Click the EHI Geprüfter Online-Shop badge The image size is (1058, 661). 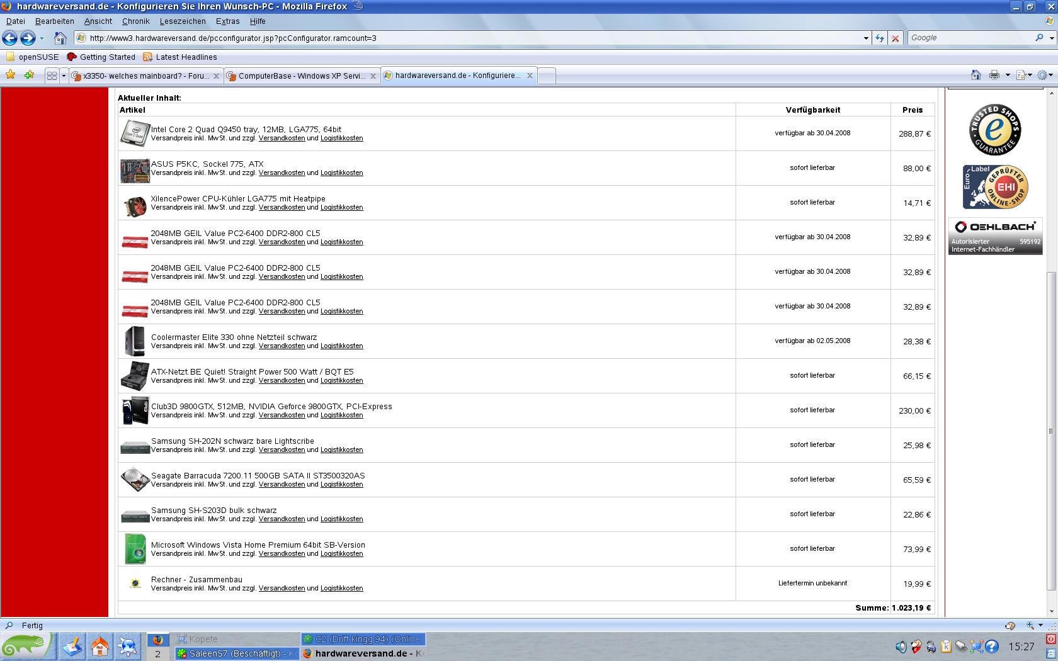tap(995, 187)
